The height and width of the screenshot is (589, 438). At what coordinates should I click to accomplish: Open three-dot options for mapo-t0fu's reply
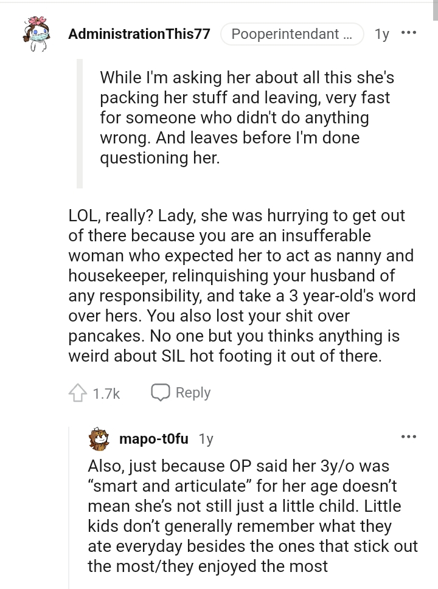tap(409, 436)
